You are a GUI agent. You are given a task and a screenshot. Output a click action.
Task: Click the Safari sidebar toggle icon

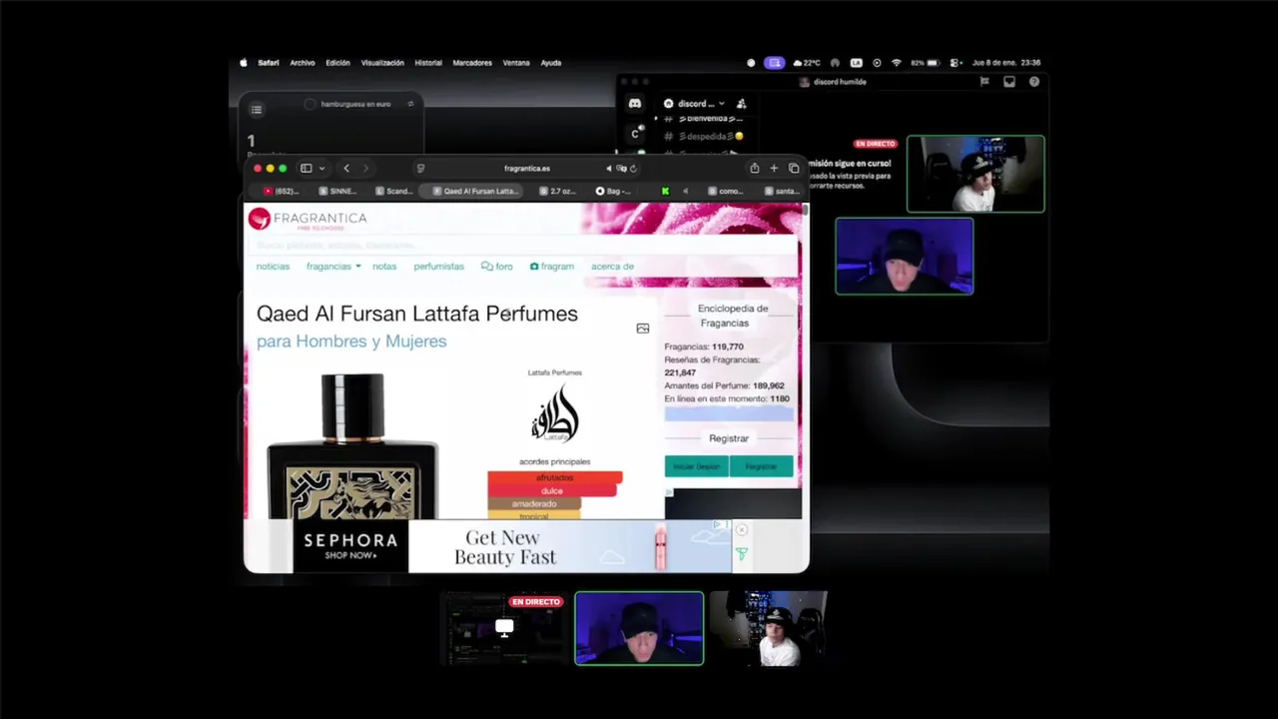(307, 169)
